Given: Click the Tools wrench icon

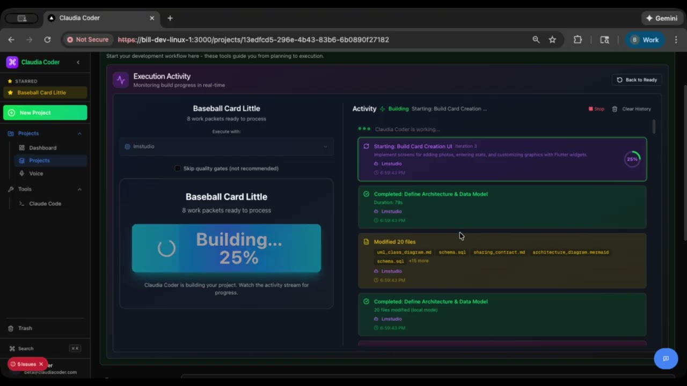Looking at the screenshot, I should tap(11, 189).
